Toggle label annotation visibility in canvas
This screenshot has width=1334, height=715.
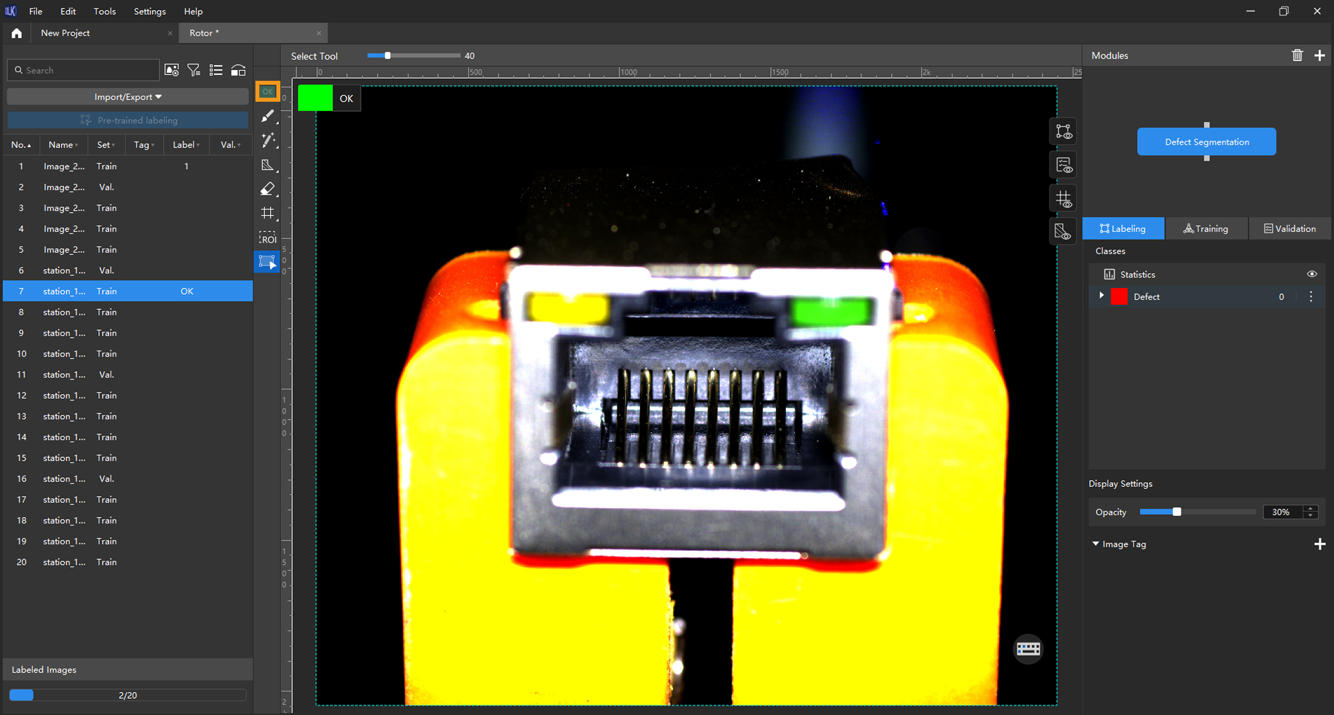click(x=1063, y=131)
